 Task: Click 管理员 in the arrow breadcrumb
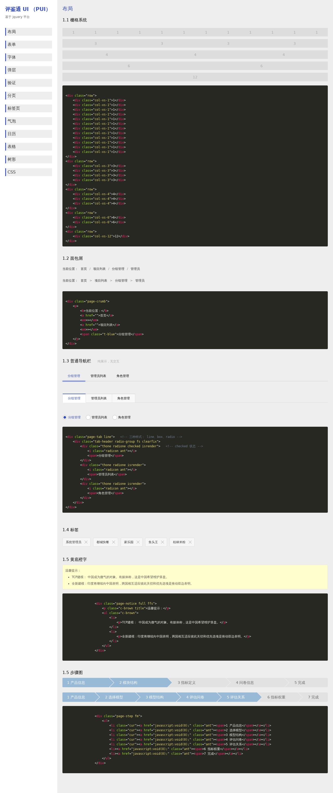140,281
